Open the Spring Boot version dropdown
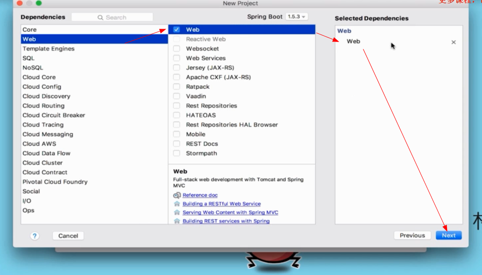Screen dimensions: 482x275 point(296,17)
